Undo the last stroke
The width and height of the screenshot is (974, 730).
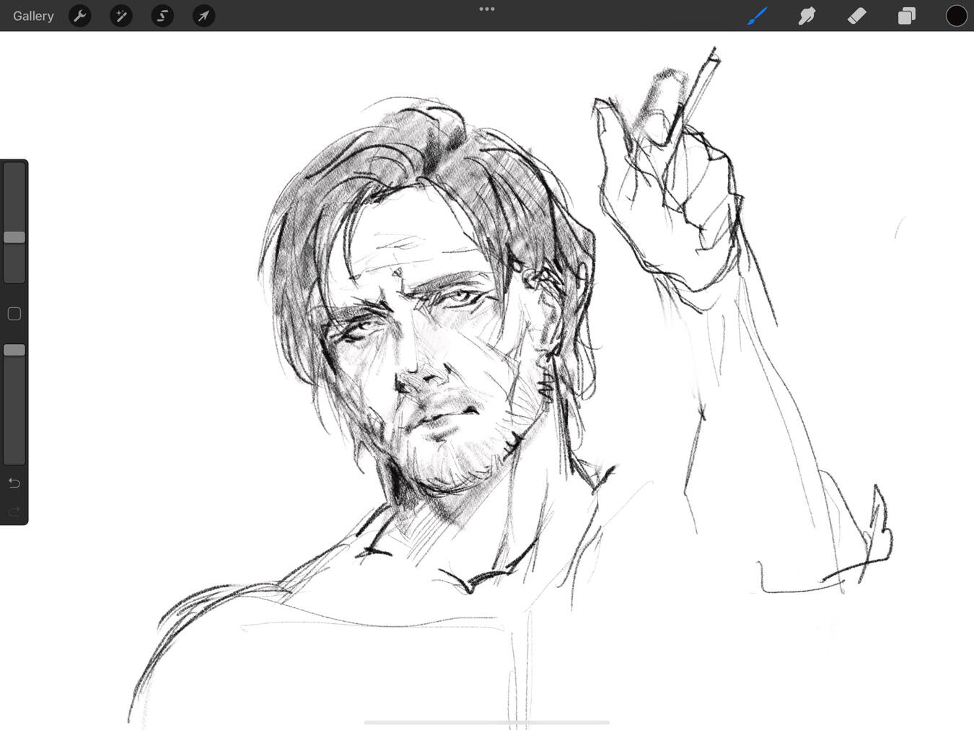14,483
